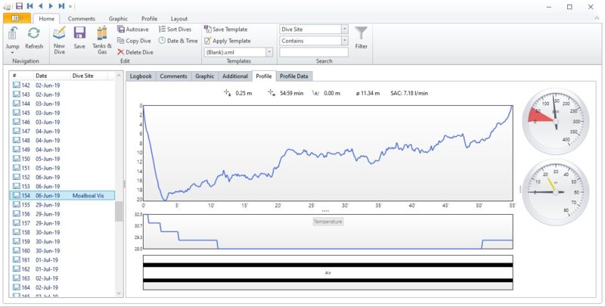Switch to the Layout ribbon tab
Screen dimensions: 605x307
178,17
